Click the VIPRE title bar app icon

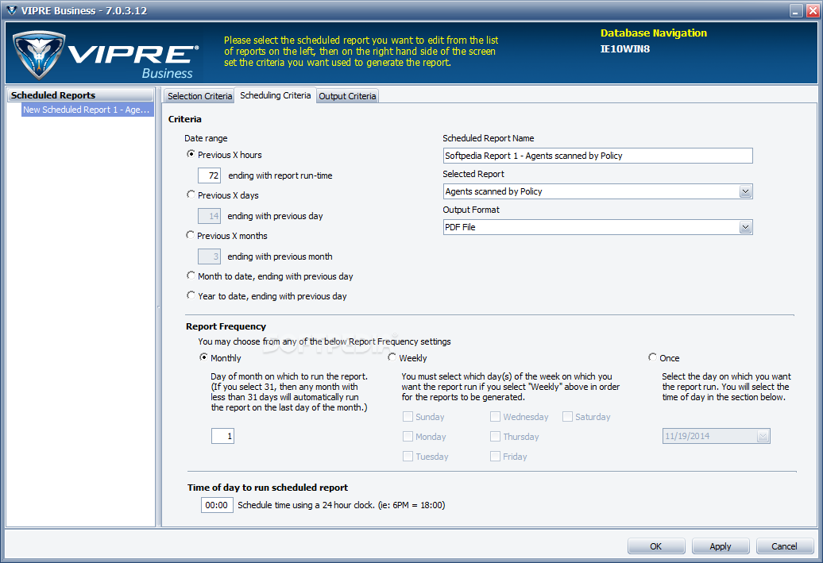[11, 10]
